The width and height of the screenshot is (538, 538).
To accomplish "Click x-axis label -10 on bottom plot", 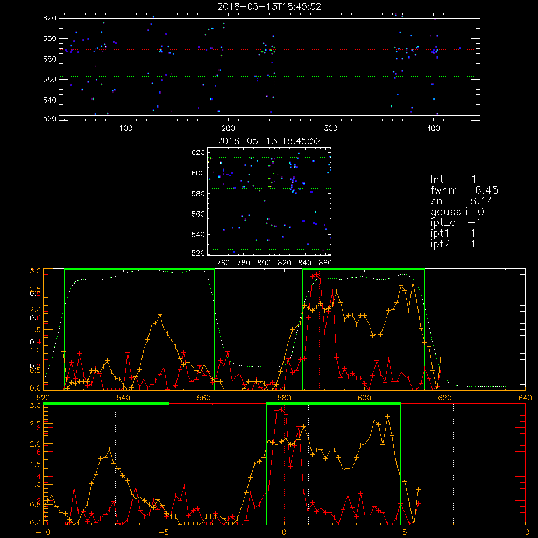I will [43, 532].
